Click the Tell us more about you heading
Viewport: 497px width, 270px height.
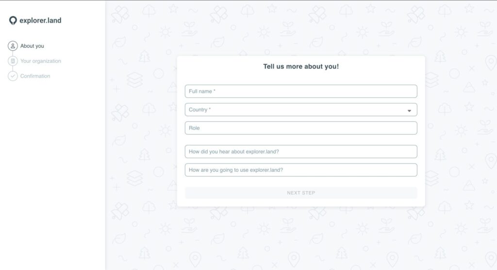click(301, 67)
